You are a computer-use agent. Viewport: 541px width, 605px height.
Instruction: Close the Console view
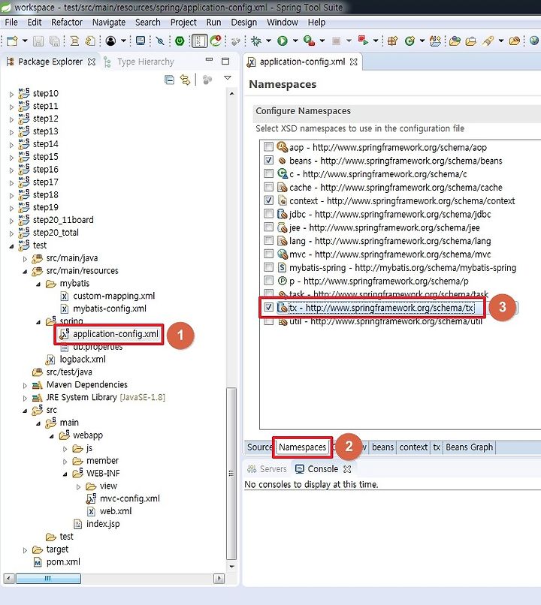pos(347,469)
